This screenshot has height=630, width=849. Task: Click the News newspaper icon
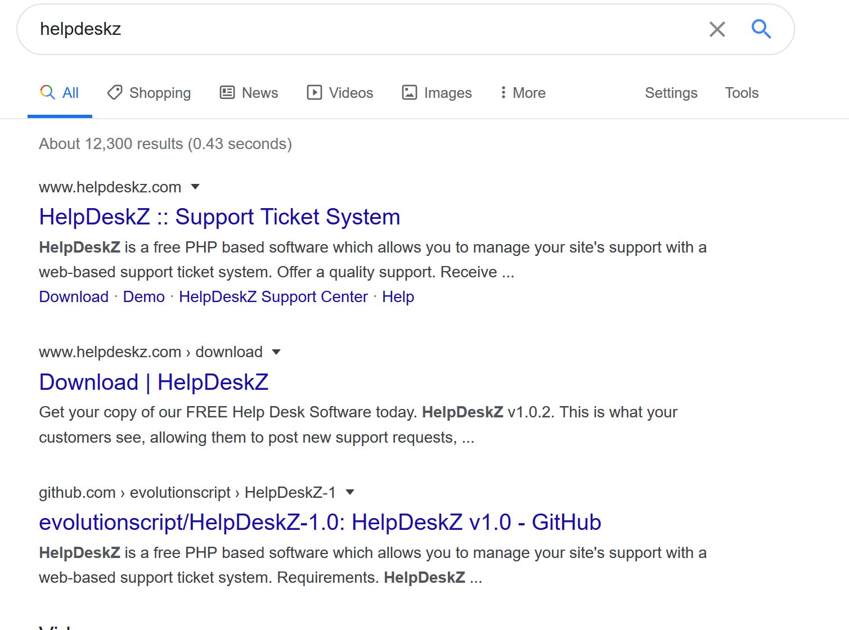[x=227, y=92]
